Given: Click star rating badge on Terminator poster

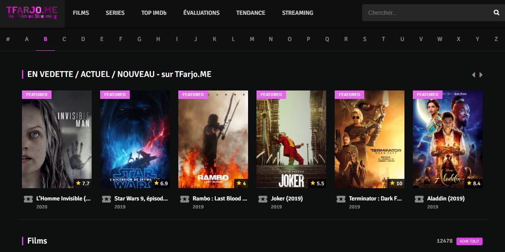Looking at the screenshot, I should (x=396, y=184).
